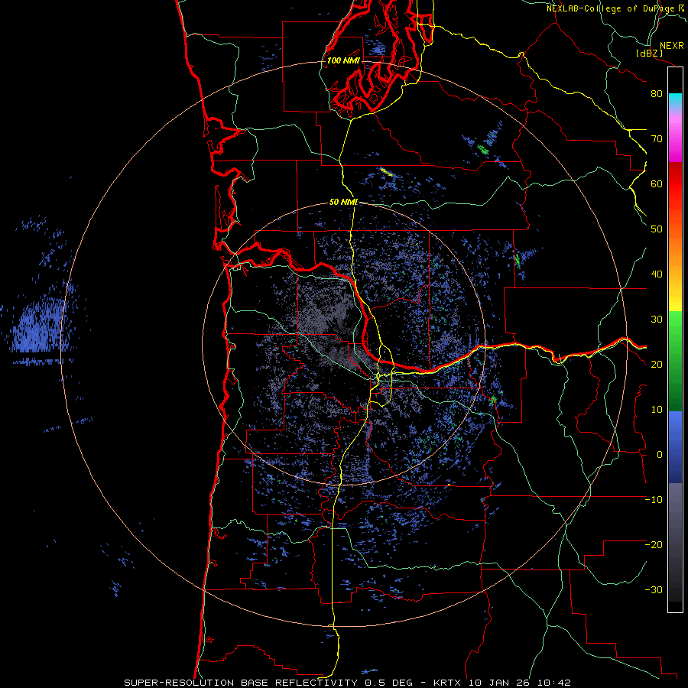
Task: Click the 50 NMI range ring label
Action: (343, 203)
